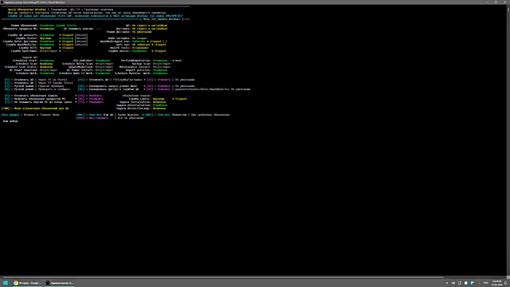Click the 'Health Tools' label
The width and height of the screenshot is (510, 287).
tap(120, 48)
